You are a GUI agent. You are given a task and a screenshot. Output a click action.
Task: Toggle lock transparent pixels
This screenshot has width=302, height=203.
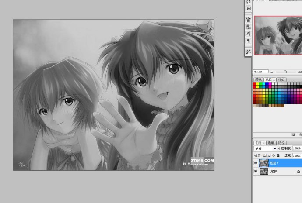265,155
